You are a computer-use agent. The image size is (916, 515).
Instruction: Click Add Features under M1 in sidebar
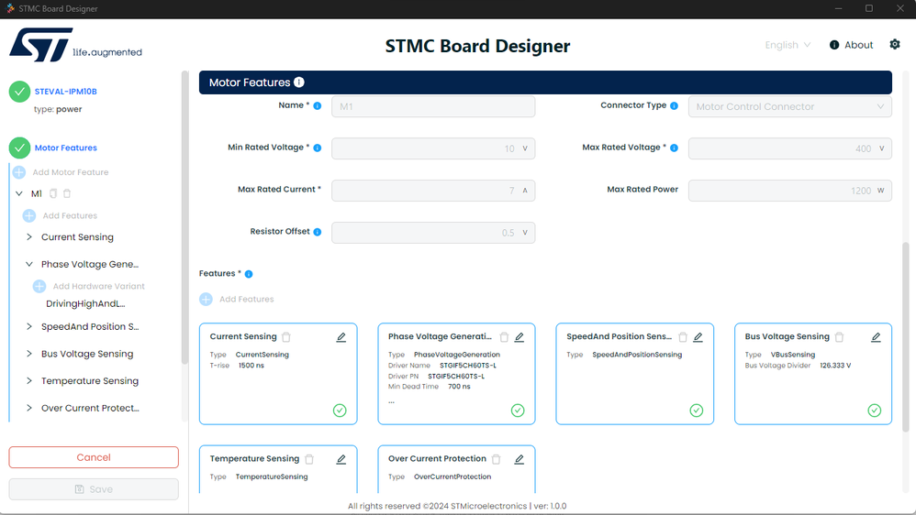click(x=60, y=215)
